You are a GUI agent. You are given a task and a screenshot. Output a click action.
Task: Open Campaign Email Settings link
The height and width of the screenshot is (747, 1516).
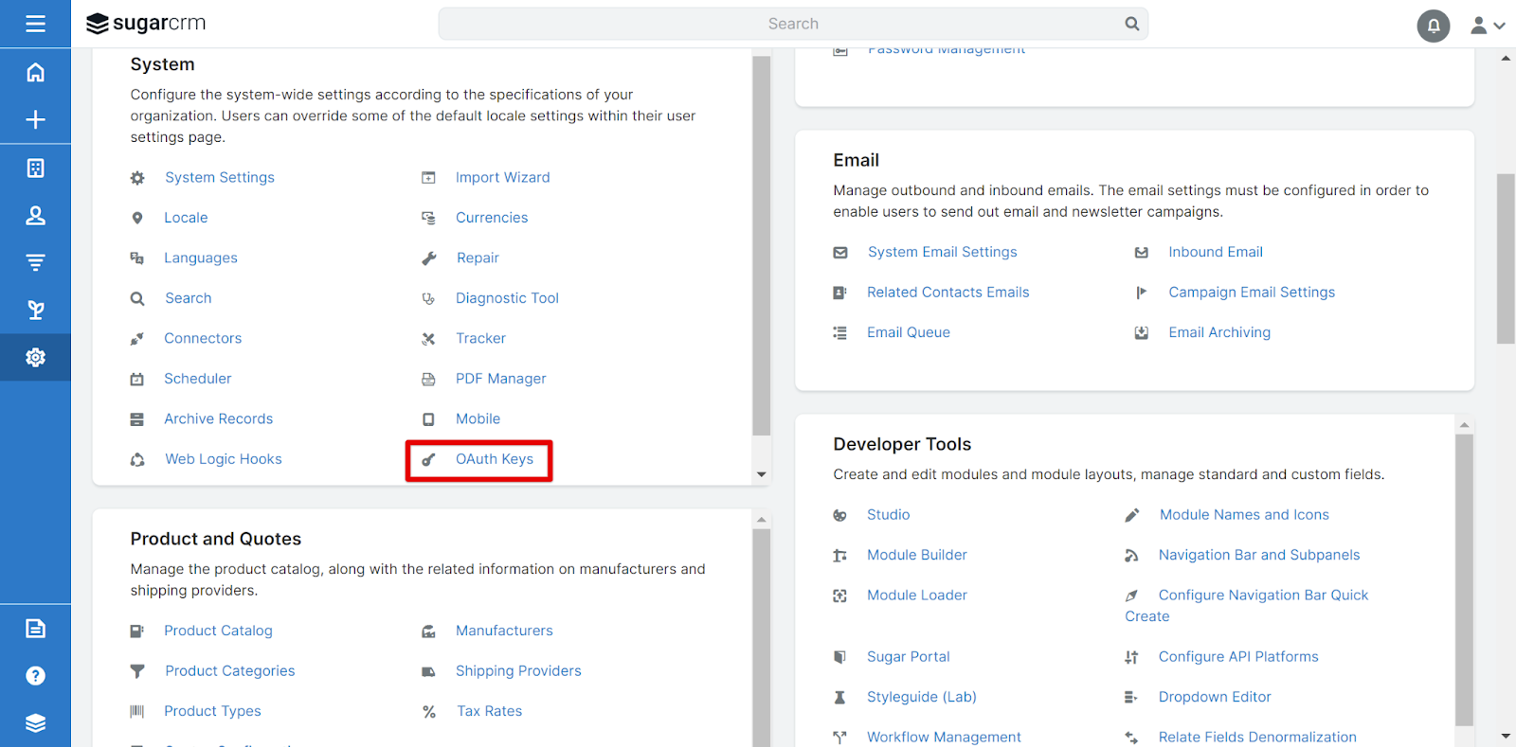[x=1252, y=293]
